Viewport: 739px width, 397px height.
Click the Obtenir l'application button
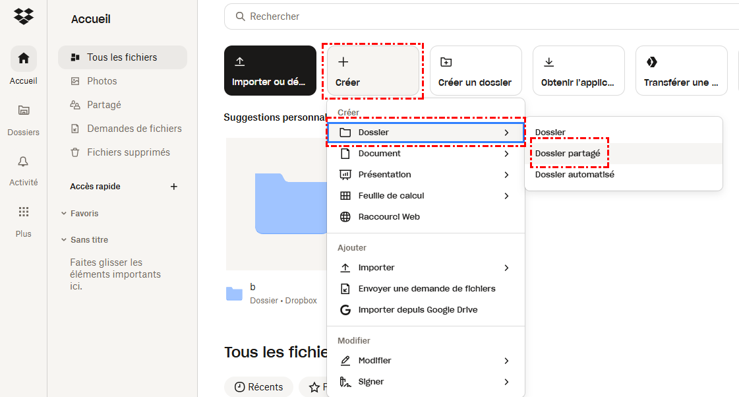click(x=578, y=71)
